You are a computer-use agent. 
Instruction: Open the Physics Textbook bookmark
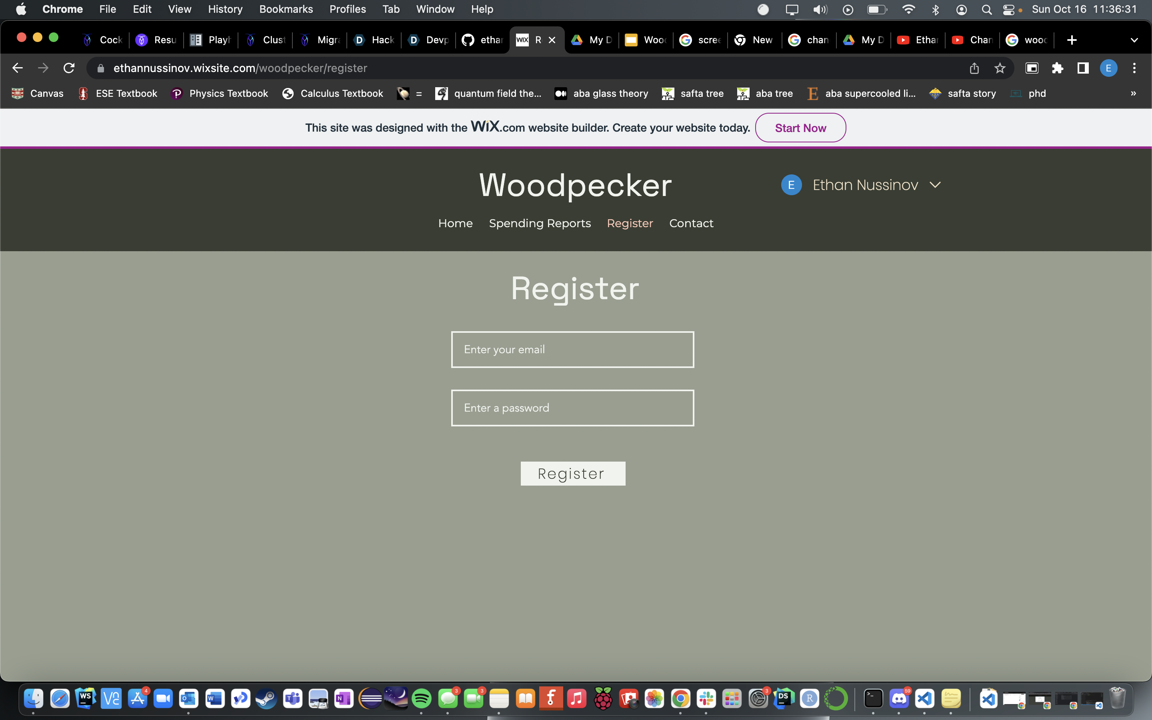click(220, 93)
